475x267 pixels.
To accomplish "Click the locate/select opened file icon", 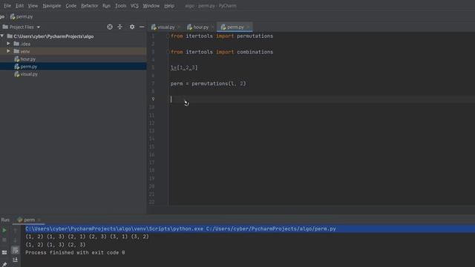I will coord(110,27).
